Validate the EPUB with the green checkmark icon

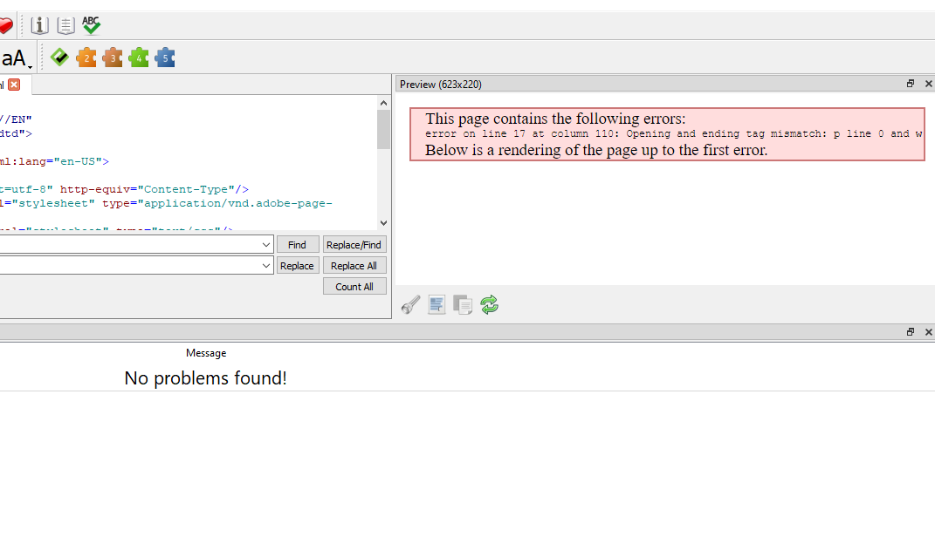[59, 58]
